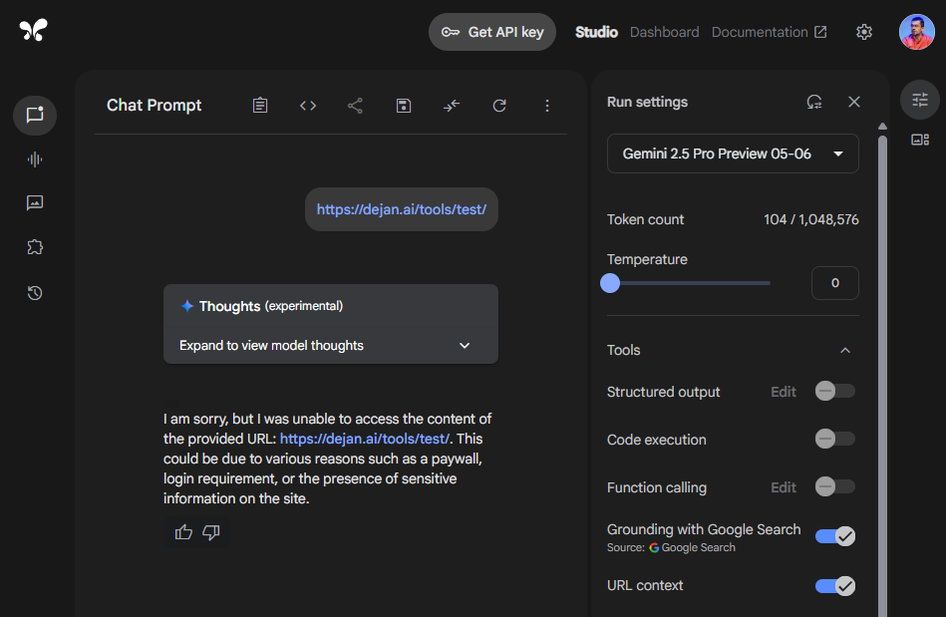Image resolution: width=946 pixels, height=617 pixels.
Task: Enable the Structured output toggle
Action: point(835,391)
